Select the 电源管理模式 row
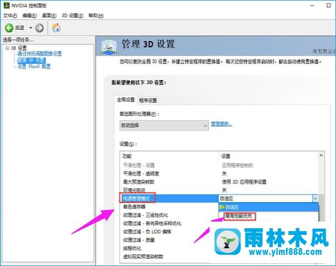 pyautogui.click(x=169, y=198)
